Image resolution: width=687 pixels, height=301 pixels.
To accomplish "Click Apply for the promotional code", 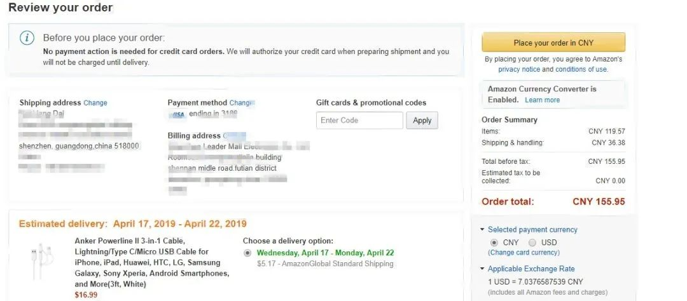I will (x=422, y=121).
